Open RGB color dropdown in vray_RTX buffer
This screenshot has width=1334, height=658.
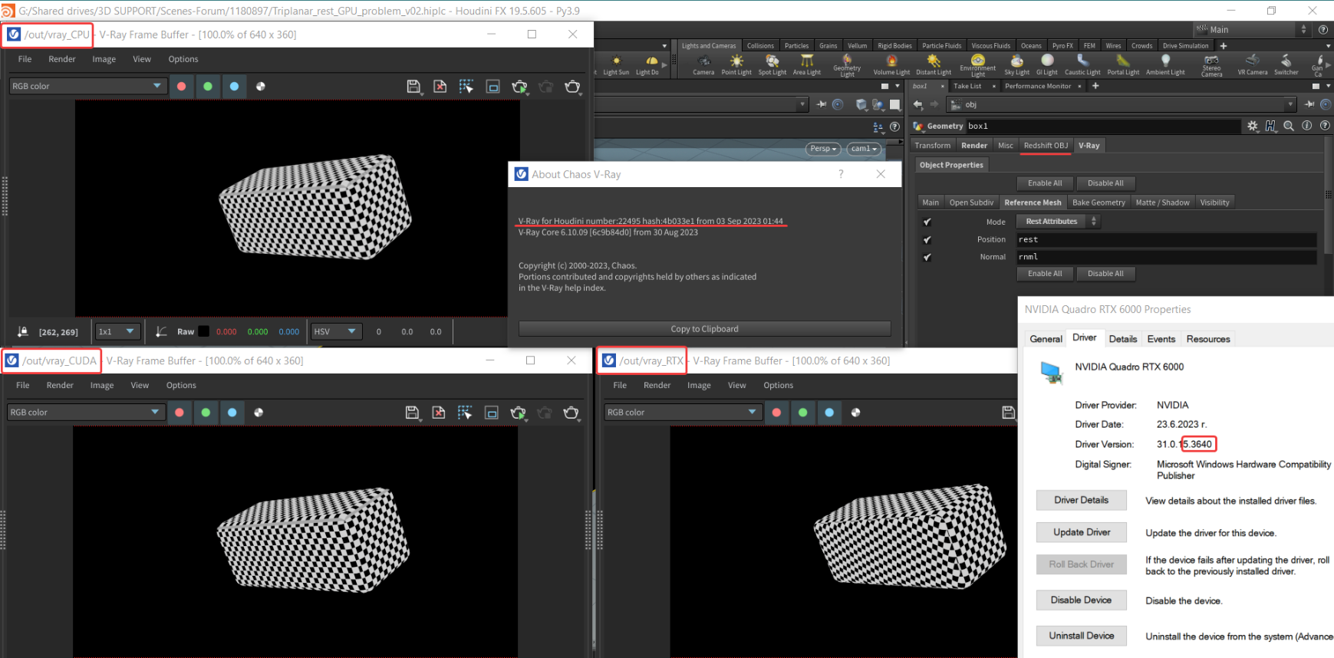pyautogui.click(x=682, y=412)
